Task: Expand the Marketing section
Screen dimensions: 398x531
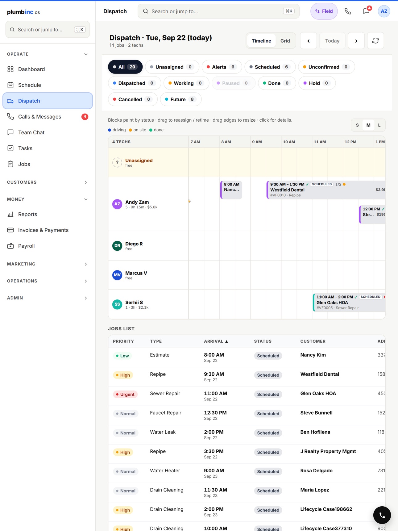Action: tap(48, 264)
